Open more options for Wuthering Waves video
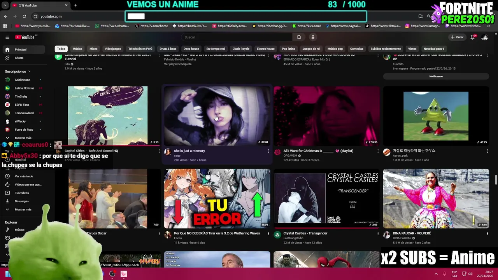 268,233
